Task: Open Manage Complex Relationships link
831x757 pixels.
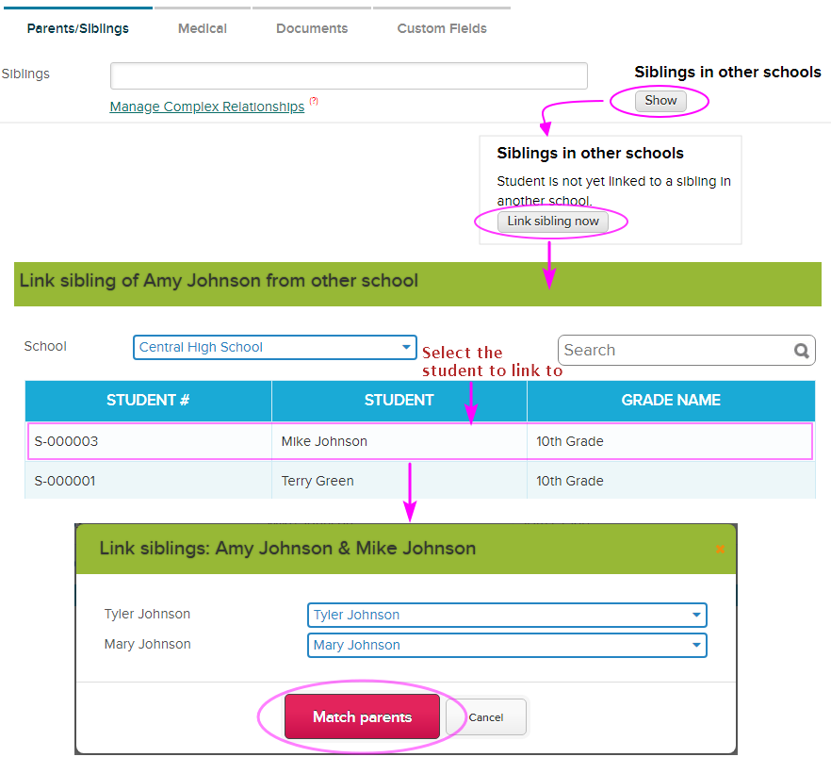Action: pyautogui.click(x=207, y=107)
